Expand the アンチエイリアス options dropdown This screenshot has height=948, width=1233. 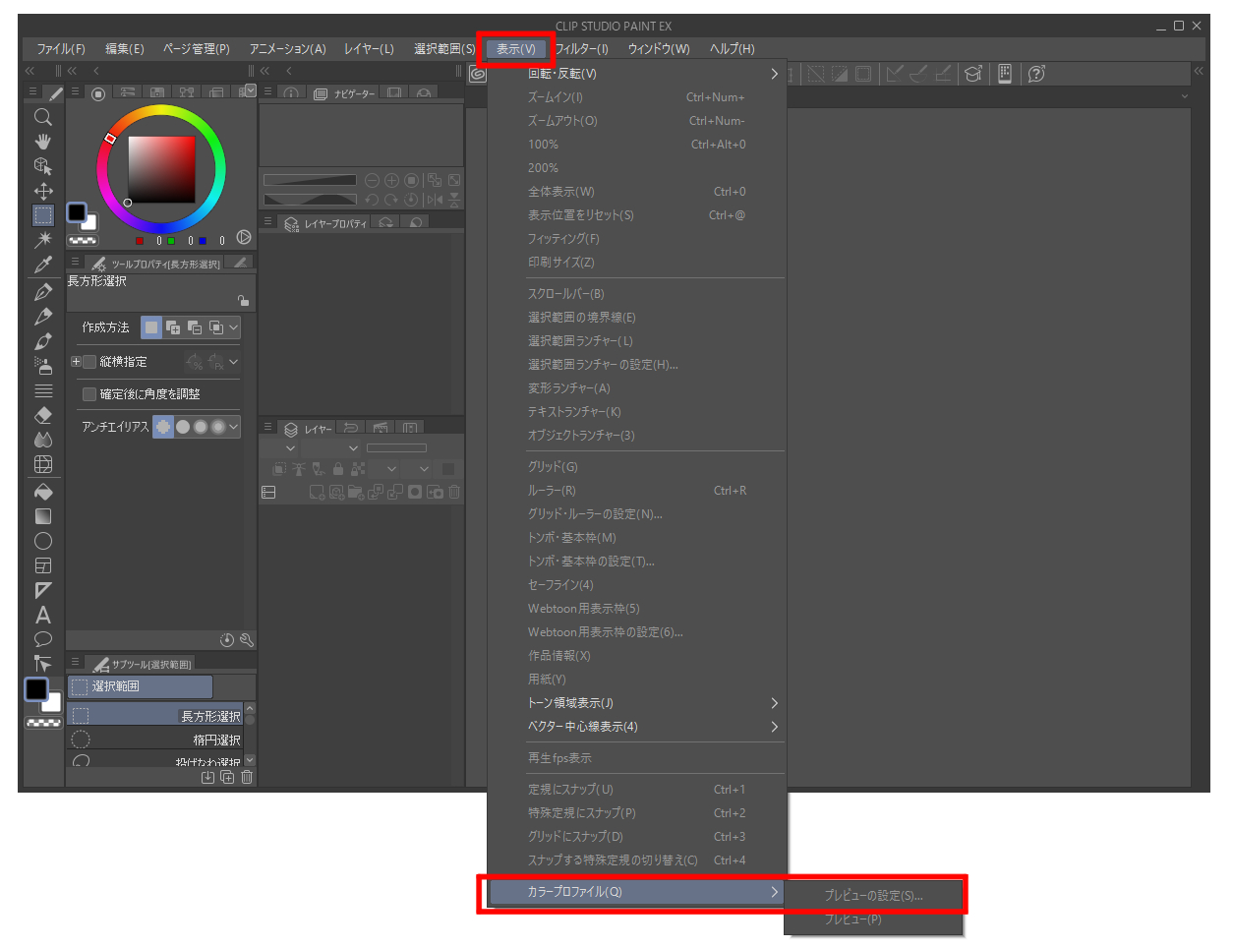pyautogui.click(x=234, y=427)
